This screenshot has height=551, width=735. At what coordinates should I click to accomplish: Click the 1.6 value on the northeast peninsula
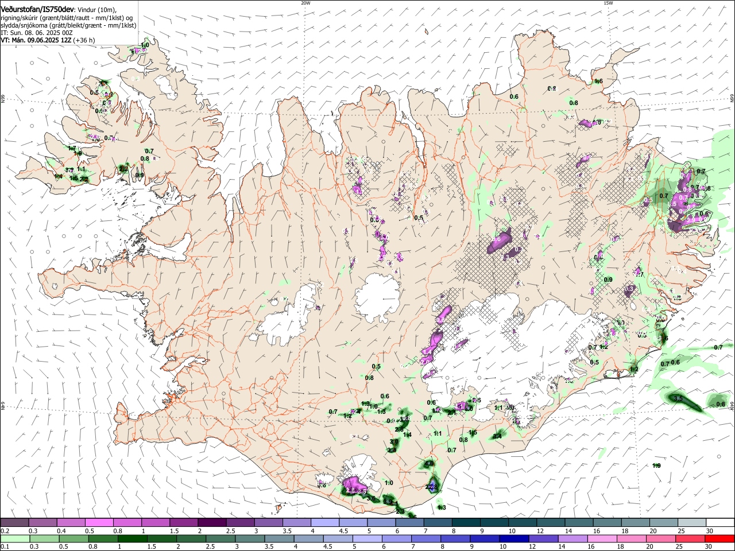(598, 81)
